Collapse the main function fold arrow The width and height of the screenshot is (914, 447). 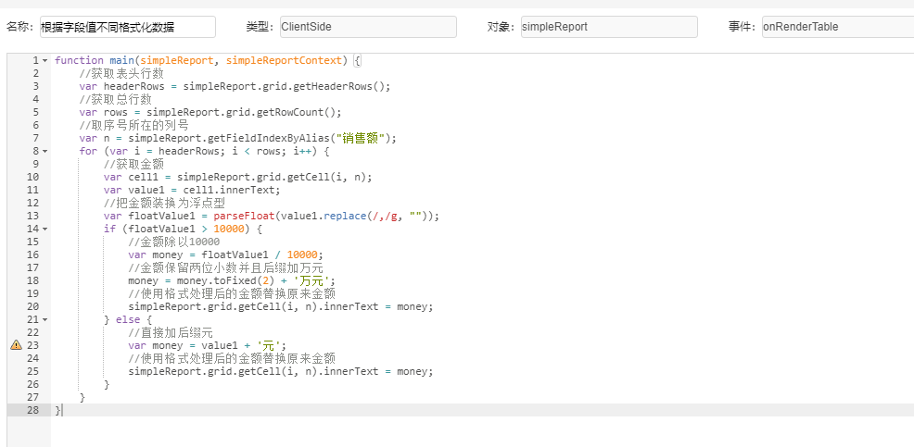click(44, 60)
